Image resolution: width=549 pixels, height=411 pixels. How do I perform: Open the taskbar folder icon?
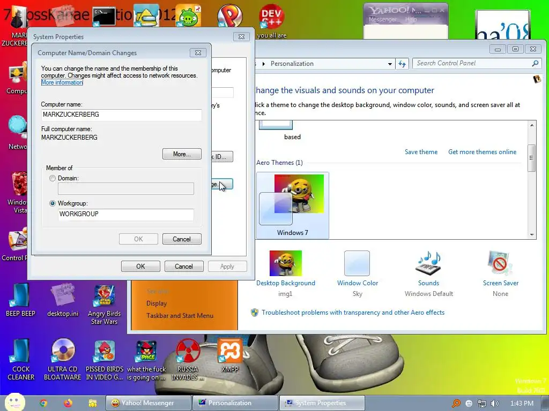92,403
